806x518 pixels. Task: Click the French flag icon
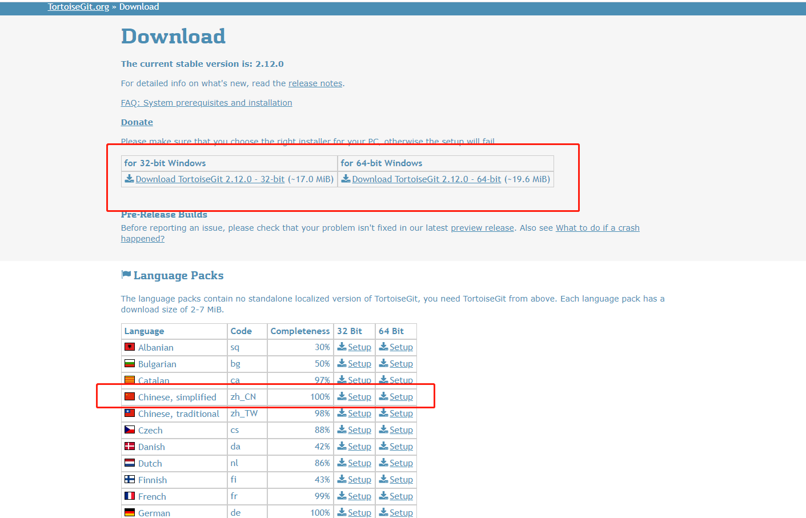(130, 496)
